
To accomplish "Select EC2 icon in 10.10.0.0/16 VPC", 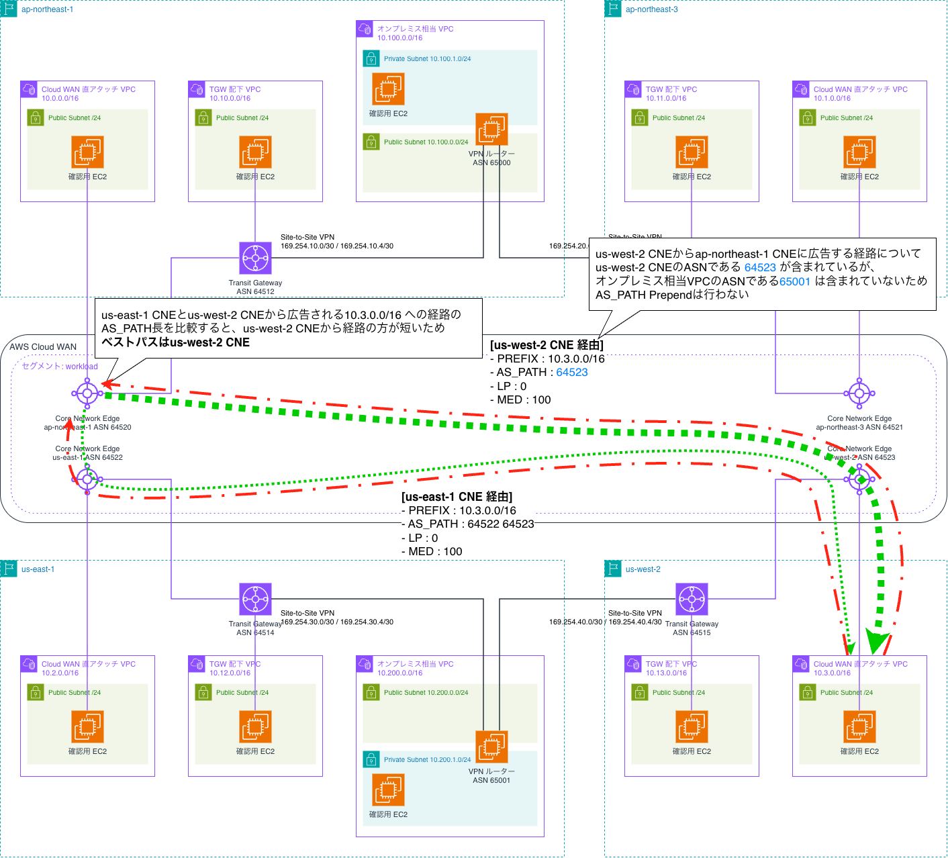I will point(255,152).
